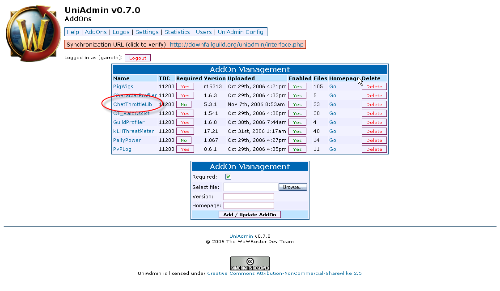Toggle Enabled status for PvPLog

pos(297,149)
